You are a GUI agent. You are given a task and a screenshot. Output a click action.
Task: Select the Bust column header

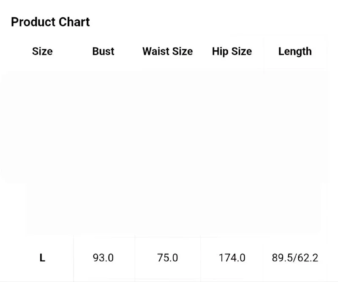click(x=103, y=51)
